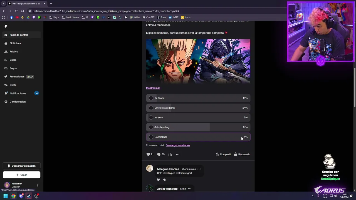Image resolution: width=356 pixels, height=200 pixels.
Task: Click the Bloqueado lock button
Action: pos(242,154)
